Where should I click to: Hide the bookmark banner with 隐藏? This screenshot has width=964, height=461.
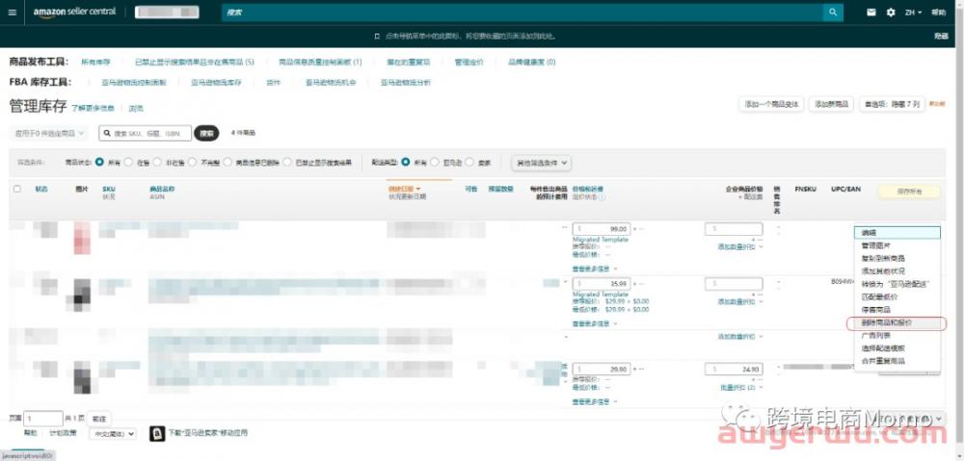pos(941,37)
